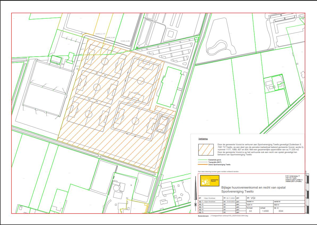Click the drawing number 3544 field
Screen dimensions: 317x225
point(281,211)
